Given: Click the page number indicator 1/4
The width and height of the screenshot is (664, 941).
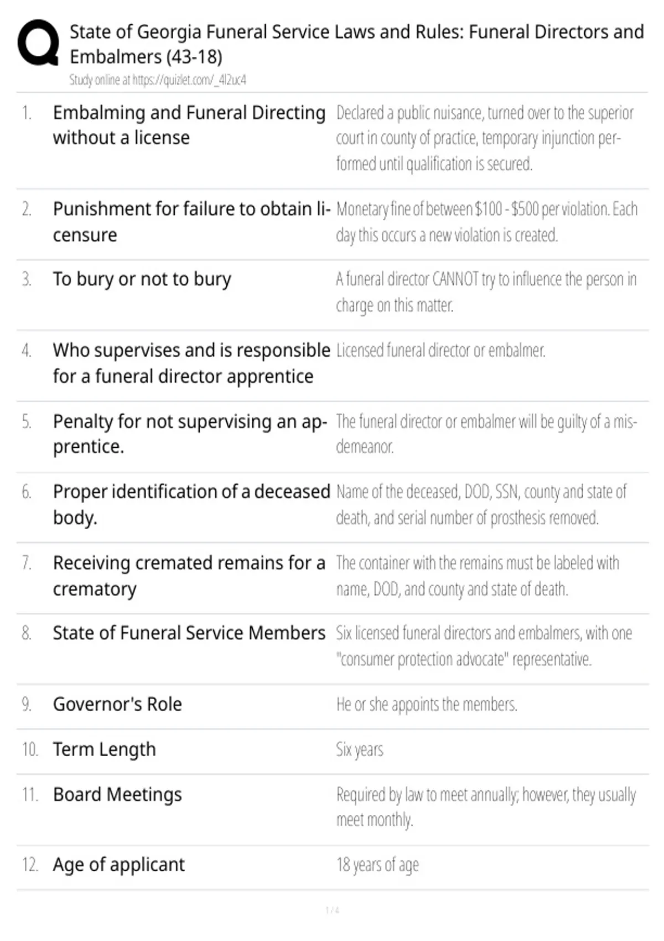Looking at the screenshot, I should 332,910.
